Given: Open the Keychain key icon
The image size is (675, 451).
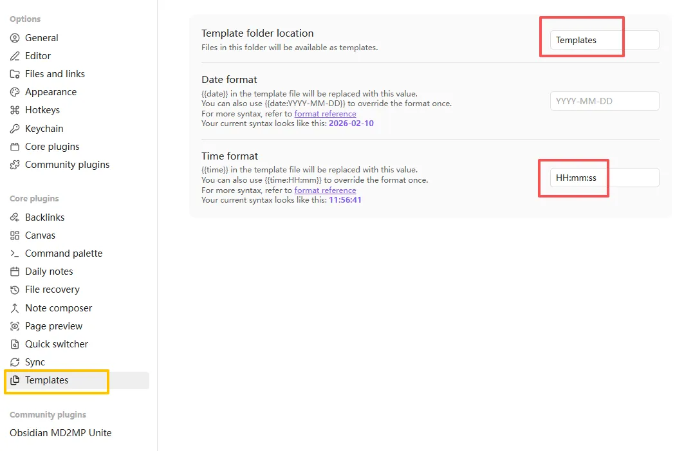Looking at the screenshot, I should pyautogui.click(x=15, y=129).
